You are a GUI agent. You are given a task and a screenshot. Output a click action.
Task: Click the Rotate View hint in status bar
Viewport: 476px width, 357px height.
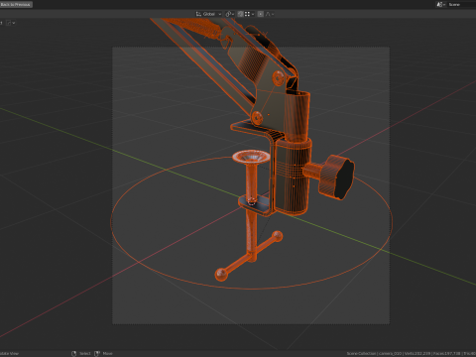click(x=9, y=353)
